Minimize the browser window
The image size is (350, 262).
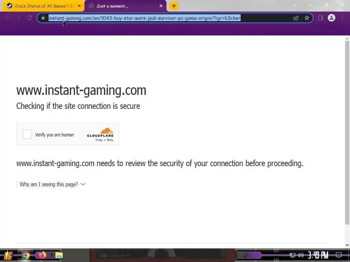tap(310, 5)
